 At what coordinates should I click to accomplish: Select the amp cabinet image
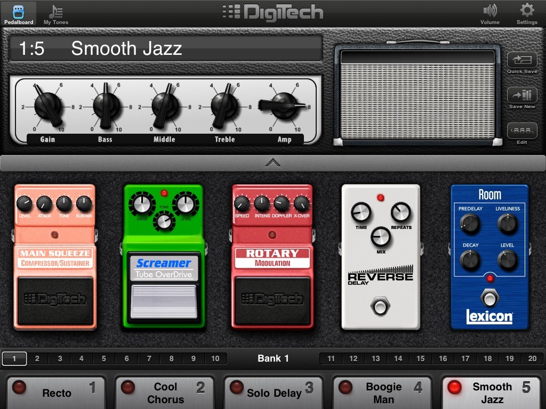pos(417,94)
